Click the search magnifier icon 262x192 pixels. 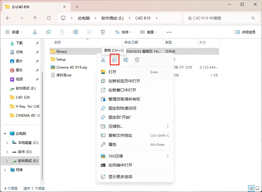click(x=253, y=18)
